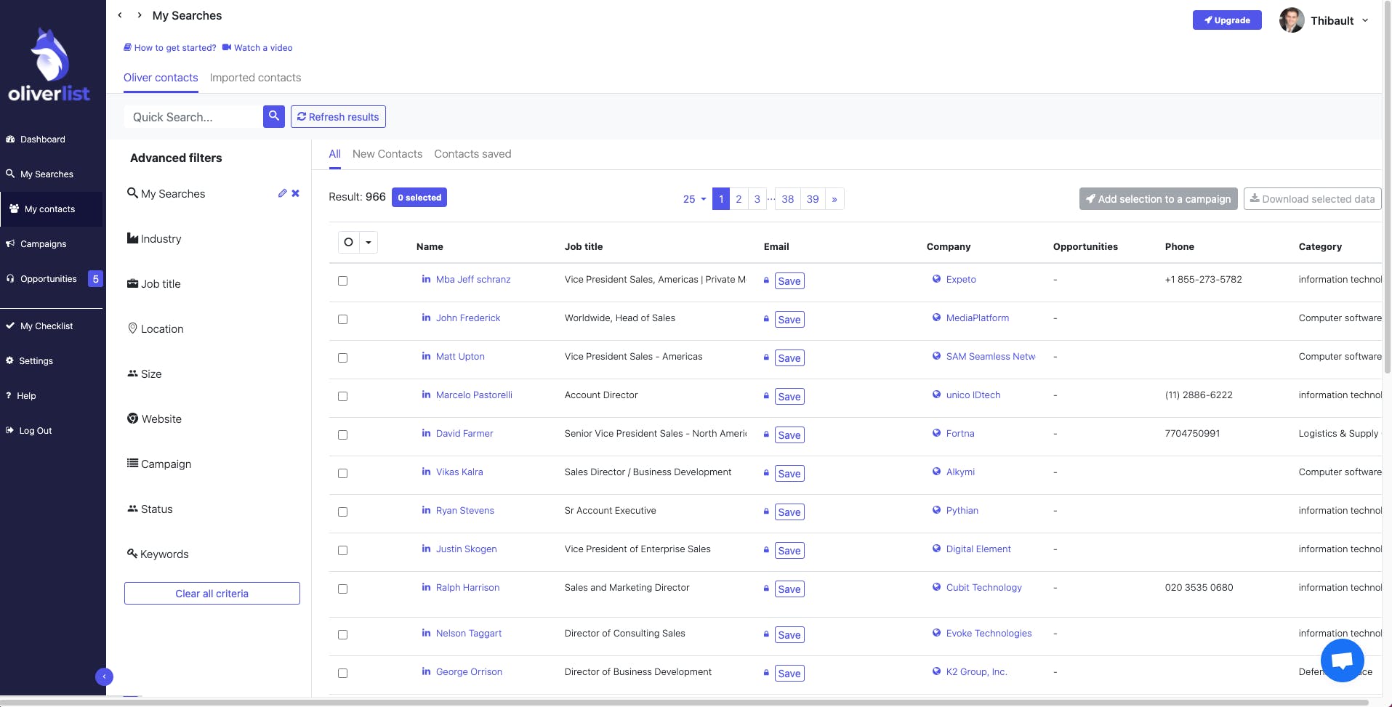Image resolution: width=1392 pixels, height=707 pixels.
Task: Expand the select-all dropdown arrow
Action: click(369, 242)
